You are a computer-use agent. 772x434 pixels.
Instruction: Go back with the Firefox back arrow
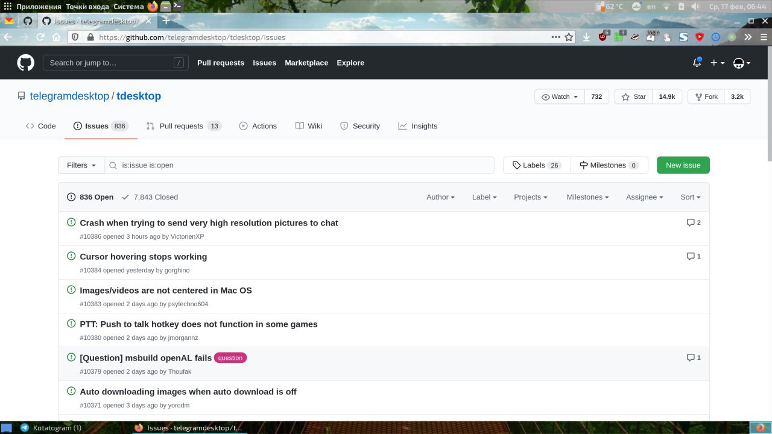click(x=8, y=37)
